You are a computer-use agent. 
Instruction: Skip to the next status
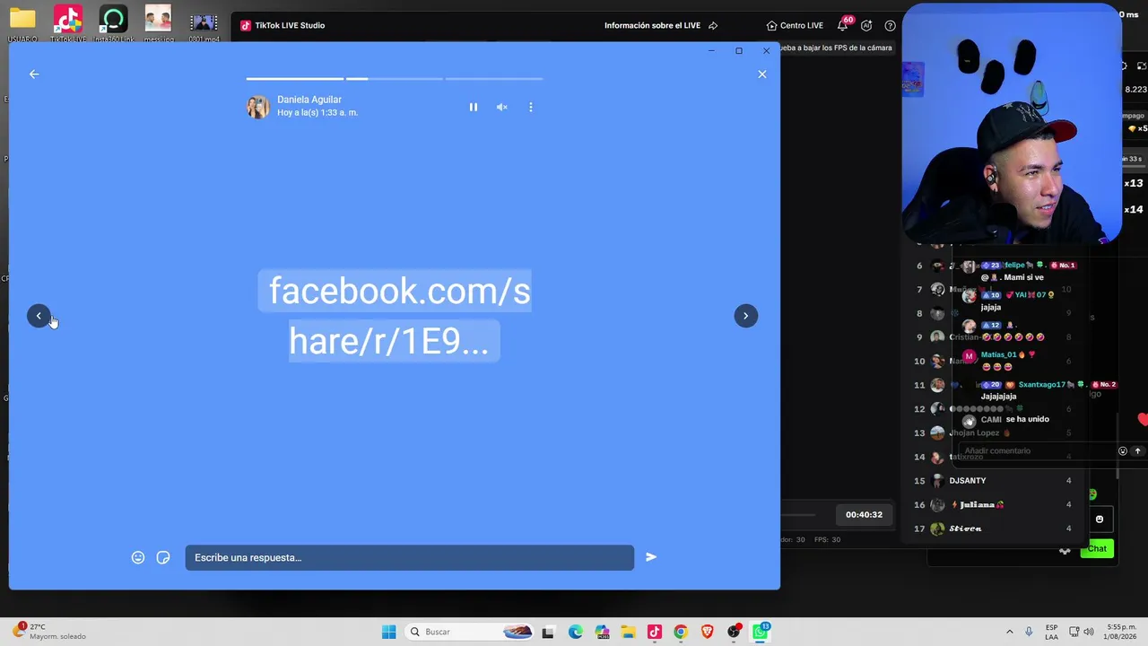[746, 316]
